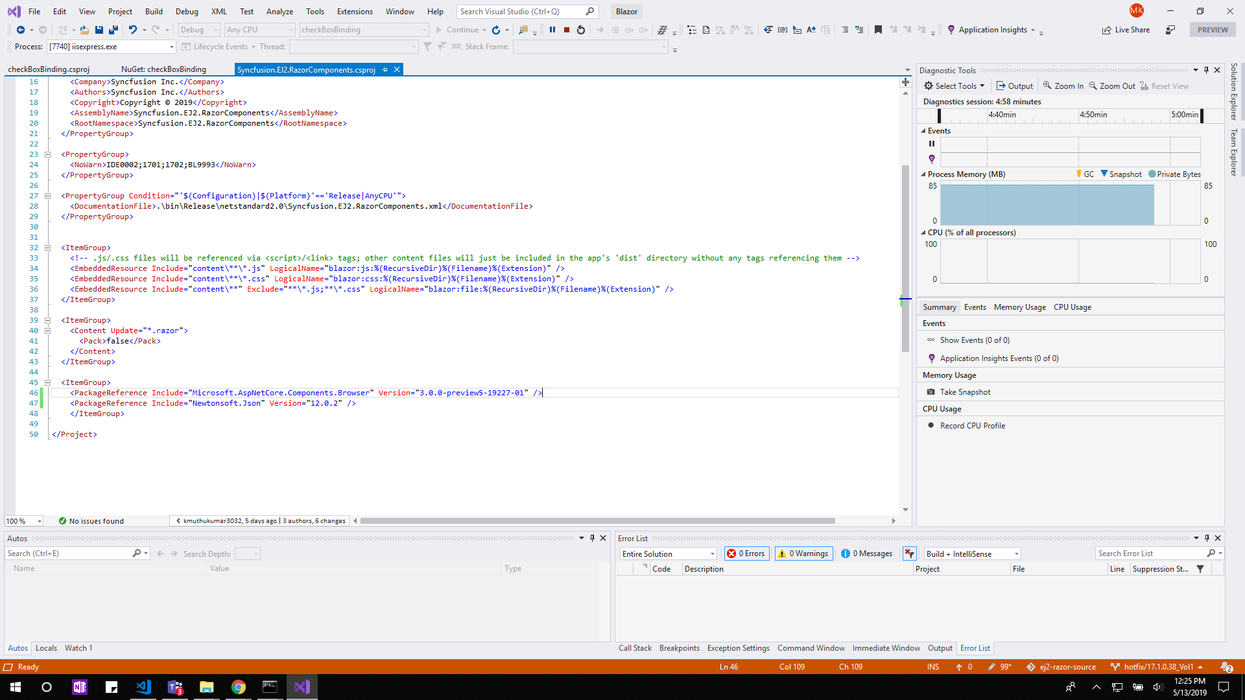Image resolution: width=1245 pixels, height=700 pixels.
Task: Open the Debug menu
Action: click(x=187, y=11)
